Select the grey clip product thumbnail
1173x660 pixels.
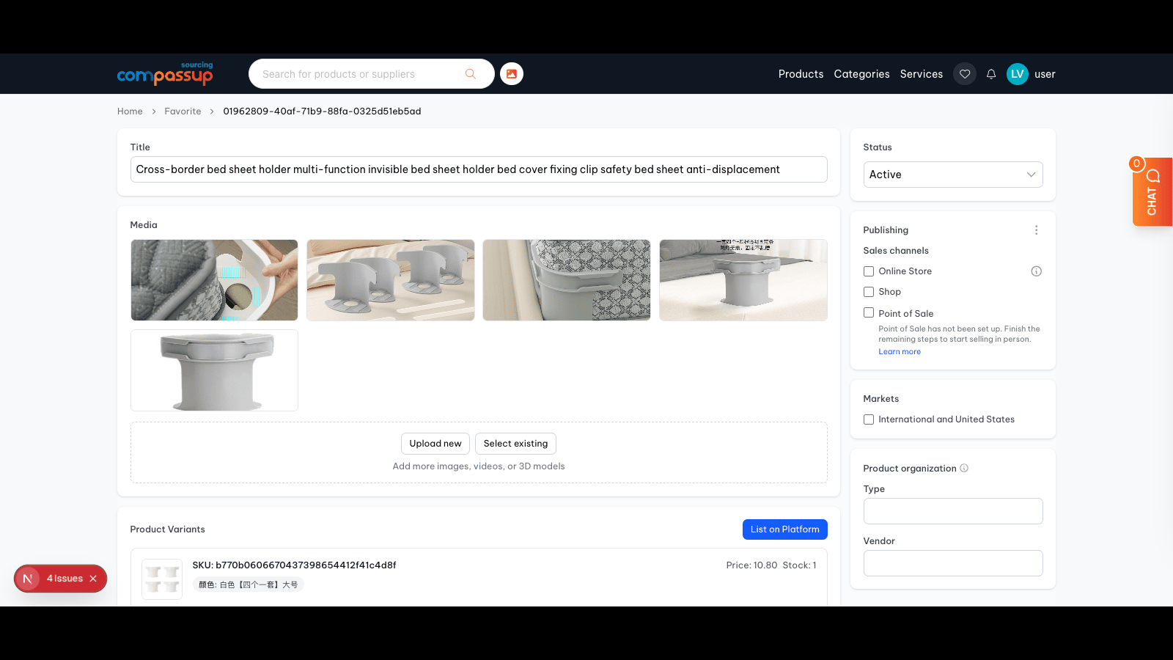[x=214, y=370]
